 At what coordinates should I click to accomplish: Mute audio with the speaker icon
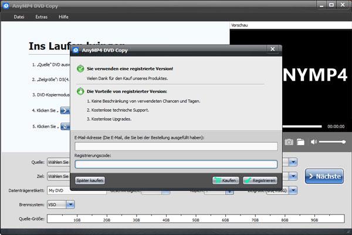(x=314, y=142)
